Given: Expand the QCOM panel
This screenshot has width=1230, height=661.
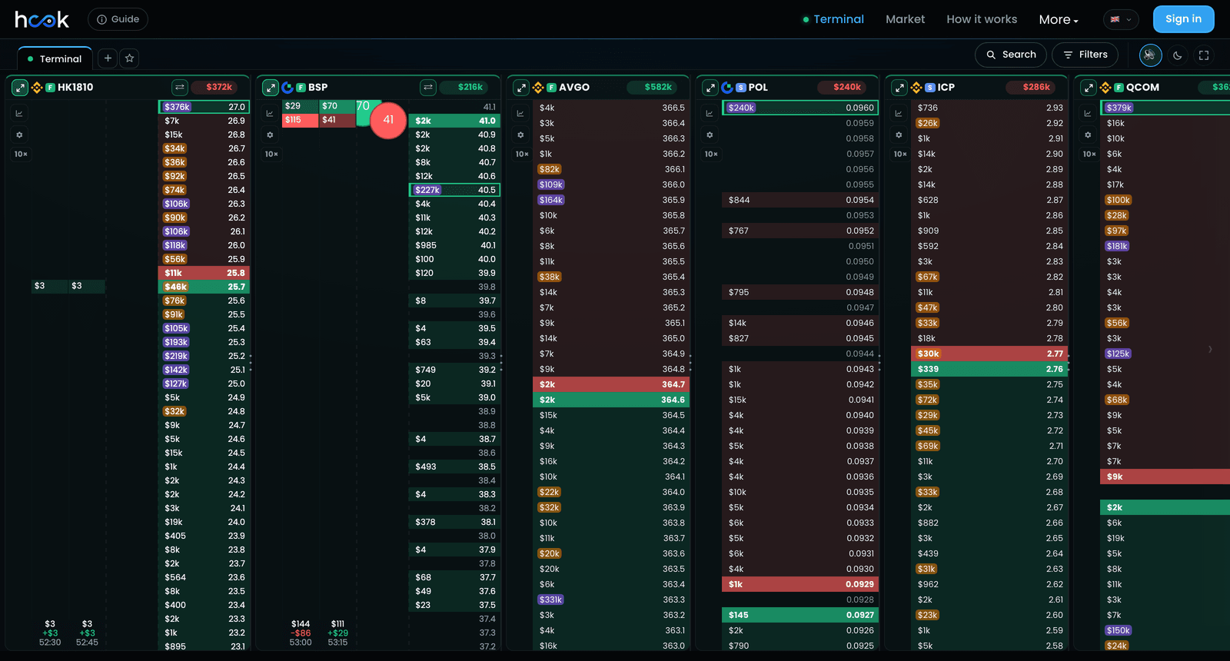Looking at the screenshot, I should [1089, 88].
